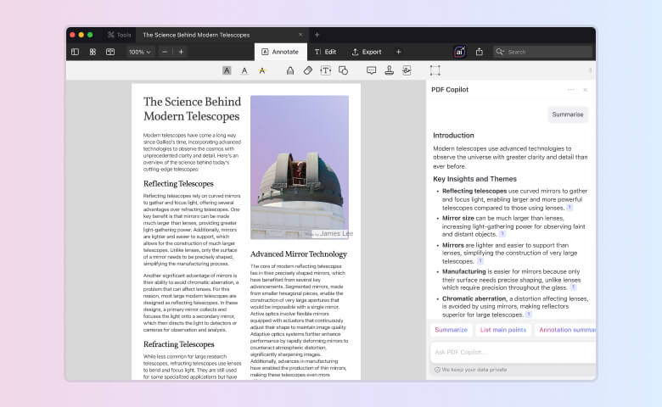The width and height of the screenshot is (662, 407).
Task: Open the Export tab
Action: pyautogui.click(x=367, y=52)
